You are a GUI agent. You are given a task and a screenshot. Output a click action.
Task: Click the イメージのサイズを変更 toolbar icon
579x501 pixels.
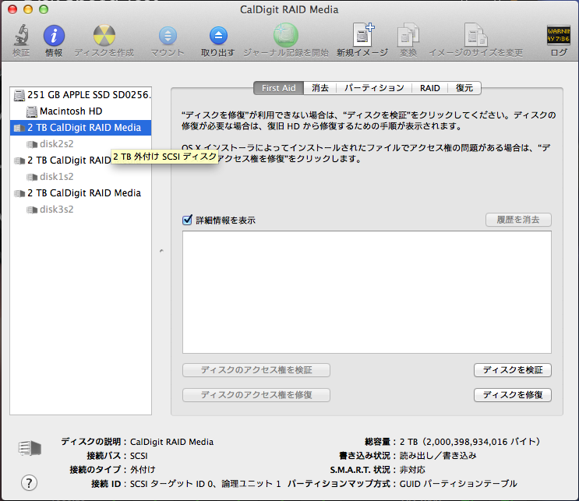pyautogui.click(x=475, y=35)
